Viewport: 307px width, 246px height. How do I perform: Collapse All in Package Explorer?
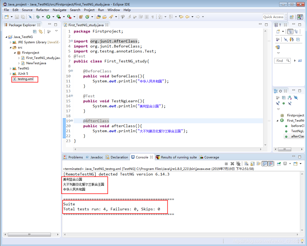pos(35,31)
